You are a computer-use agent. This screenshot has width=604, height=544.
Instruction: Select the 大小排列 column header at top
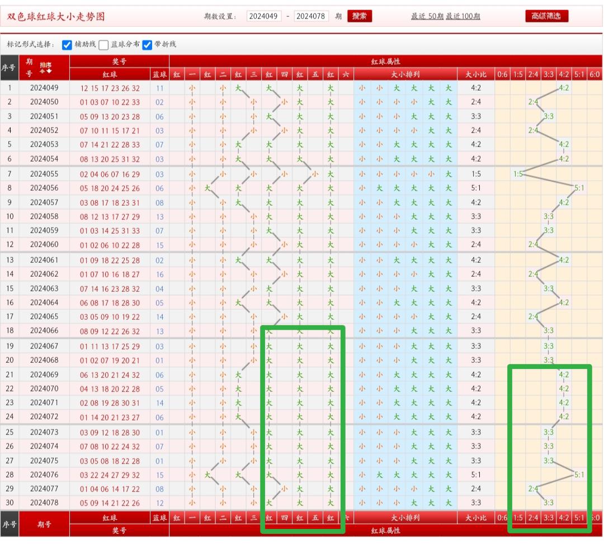coord(405,74)
